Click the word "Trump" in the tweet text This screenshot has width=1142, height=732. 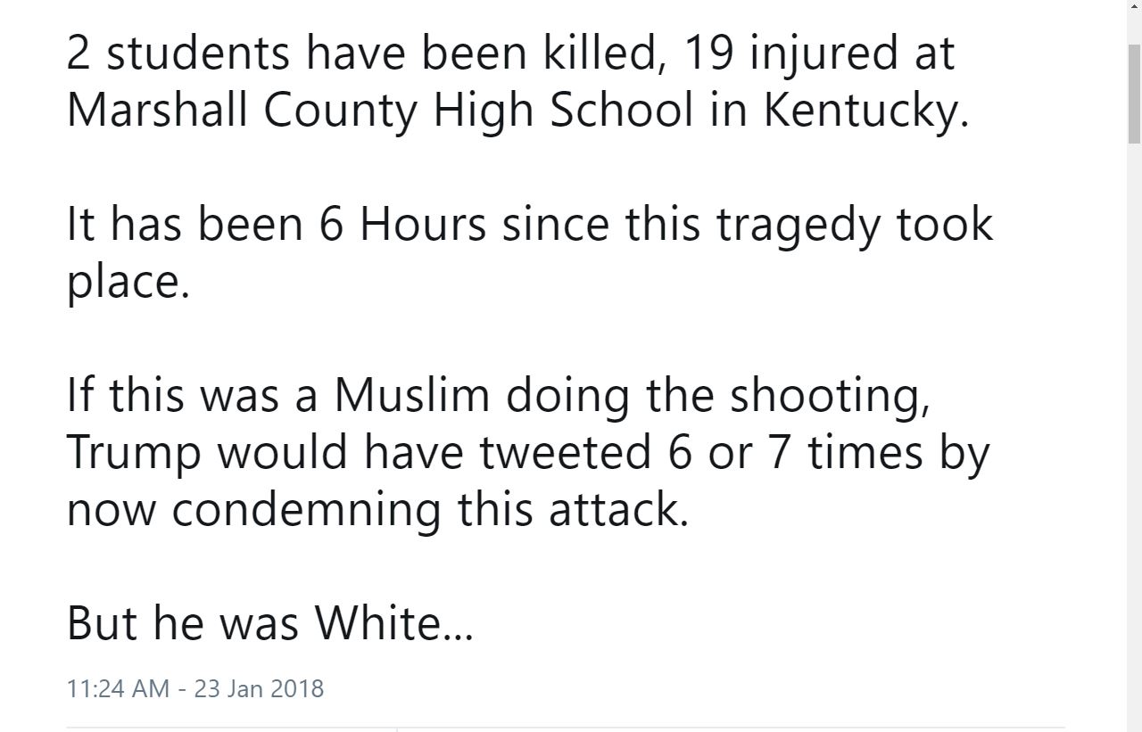coord(134,455)
